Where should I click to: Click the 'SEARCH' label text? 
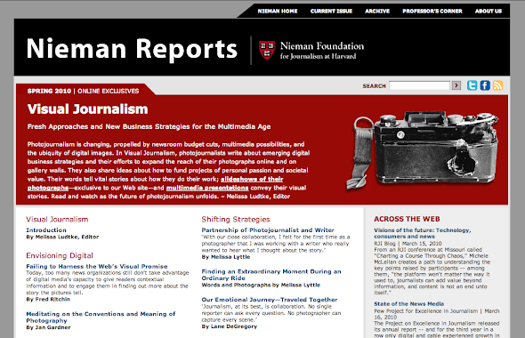374,86
